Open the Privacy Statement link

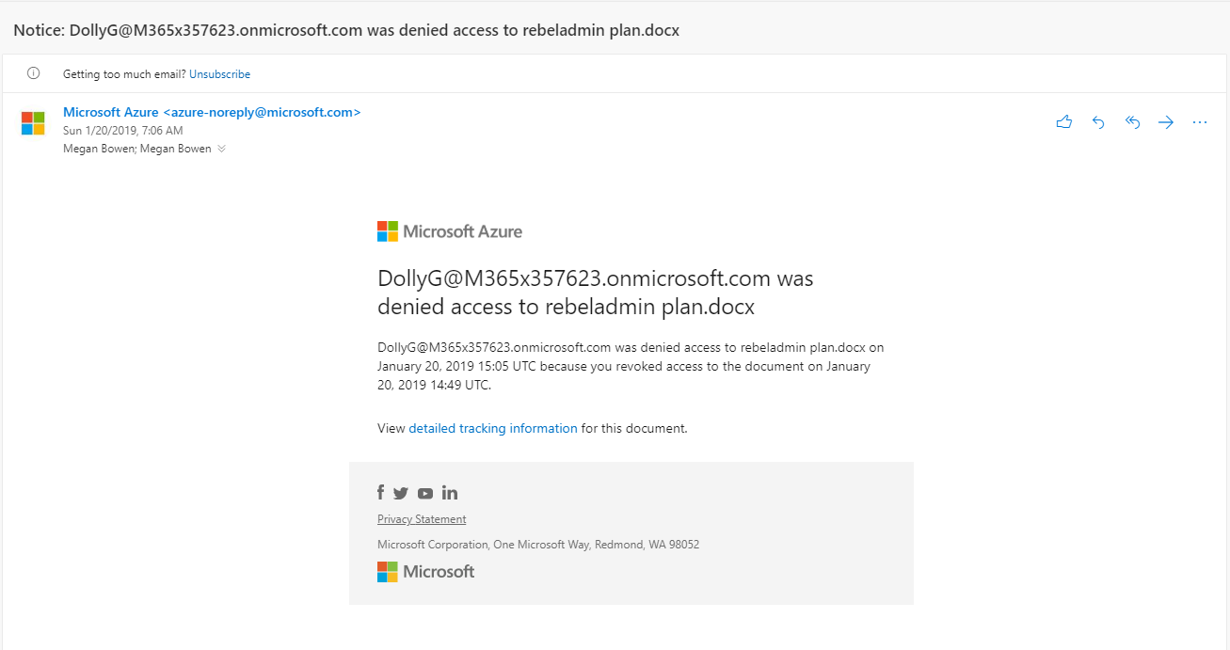pos(422,519)
